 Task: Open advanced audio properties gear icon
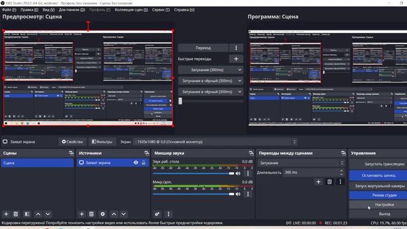click(157, 214)
